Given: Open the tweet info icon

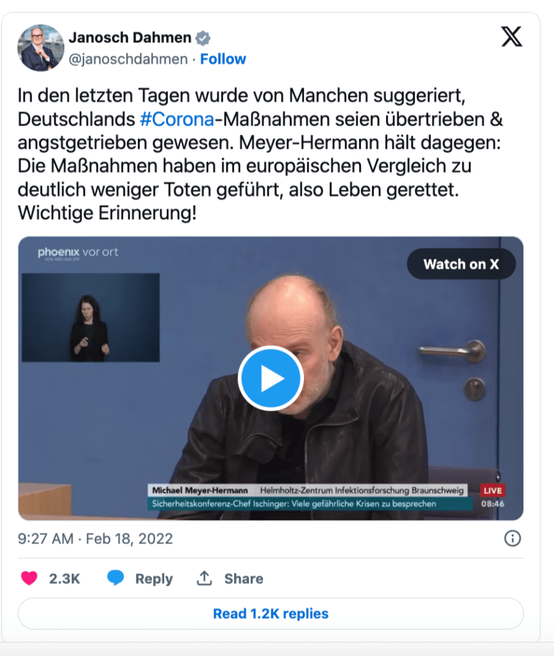Looking at the screenshot, I should click(512, 538).
